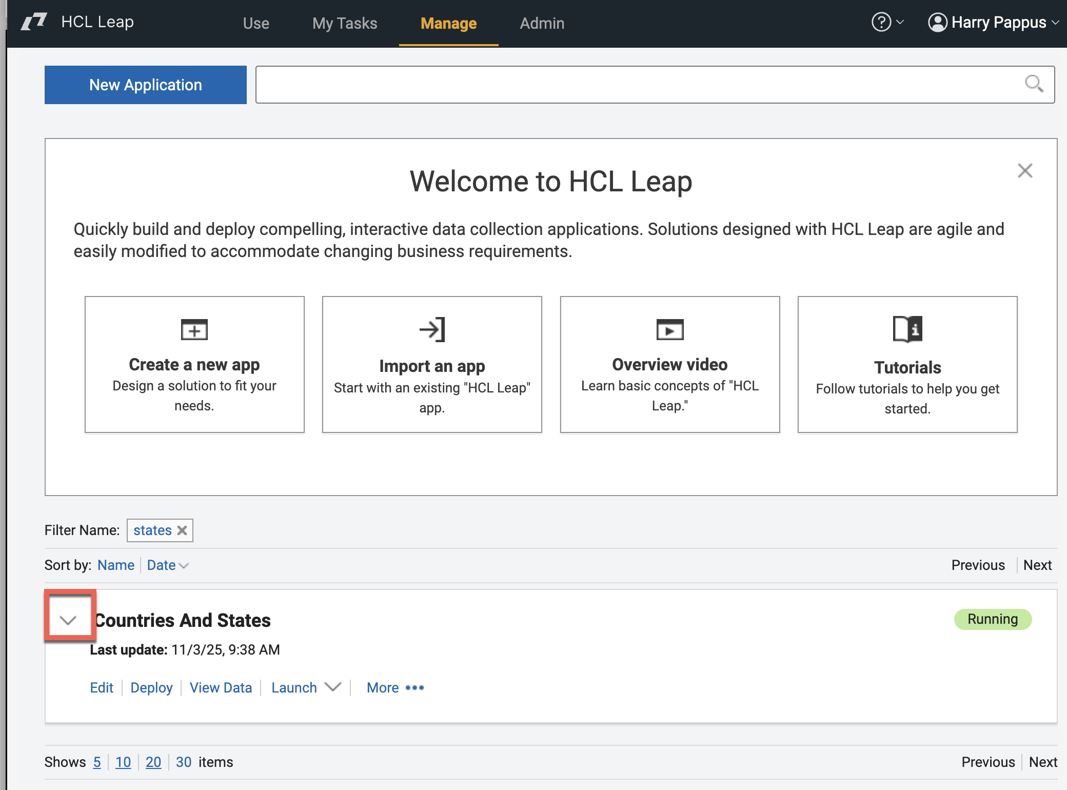Click the New Application button
1067x790 pixels.
[145, 85]
